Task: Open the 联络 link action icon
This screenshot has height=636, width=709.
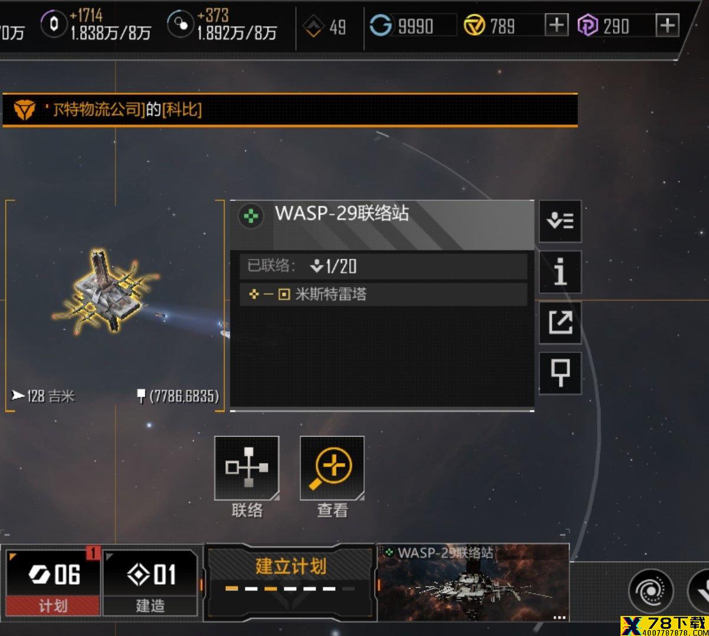Action: (247, 469)
